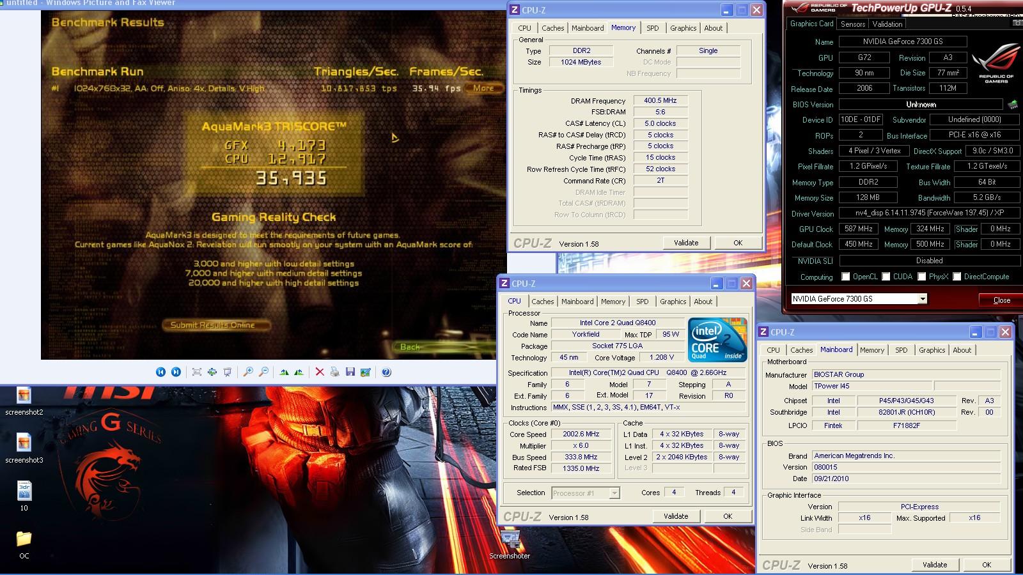Click Validate in CPU-Z Mainboard window

pos(935,565)
